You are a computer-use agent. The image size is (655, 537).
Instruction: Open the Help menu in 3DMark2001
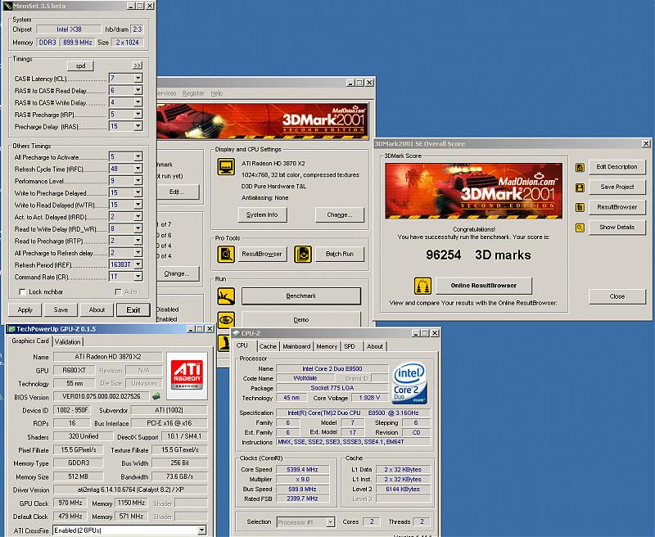coord(216,93)
